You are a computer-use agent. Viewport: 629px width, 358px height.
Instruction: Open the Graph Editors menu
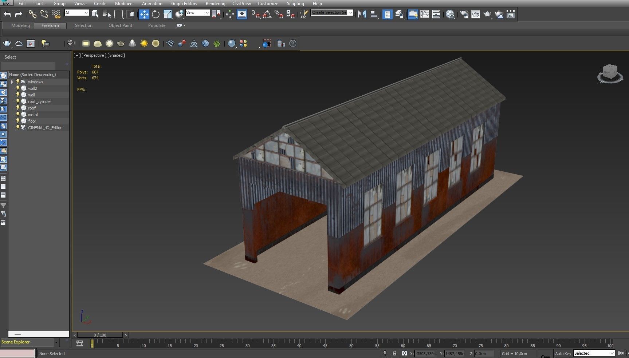[184, 4]
